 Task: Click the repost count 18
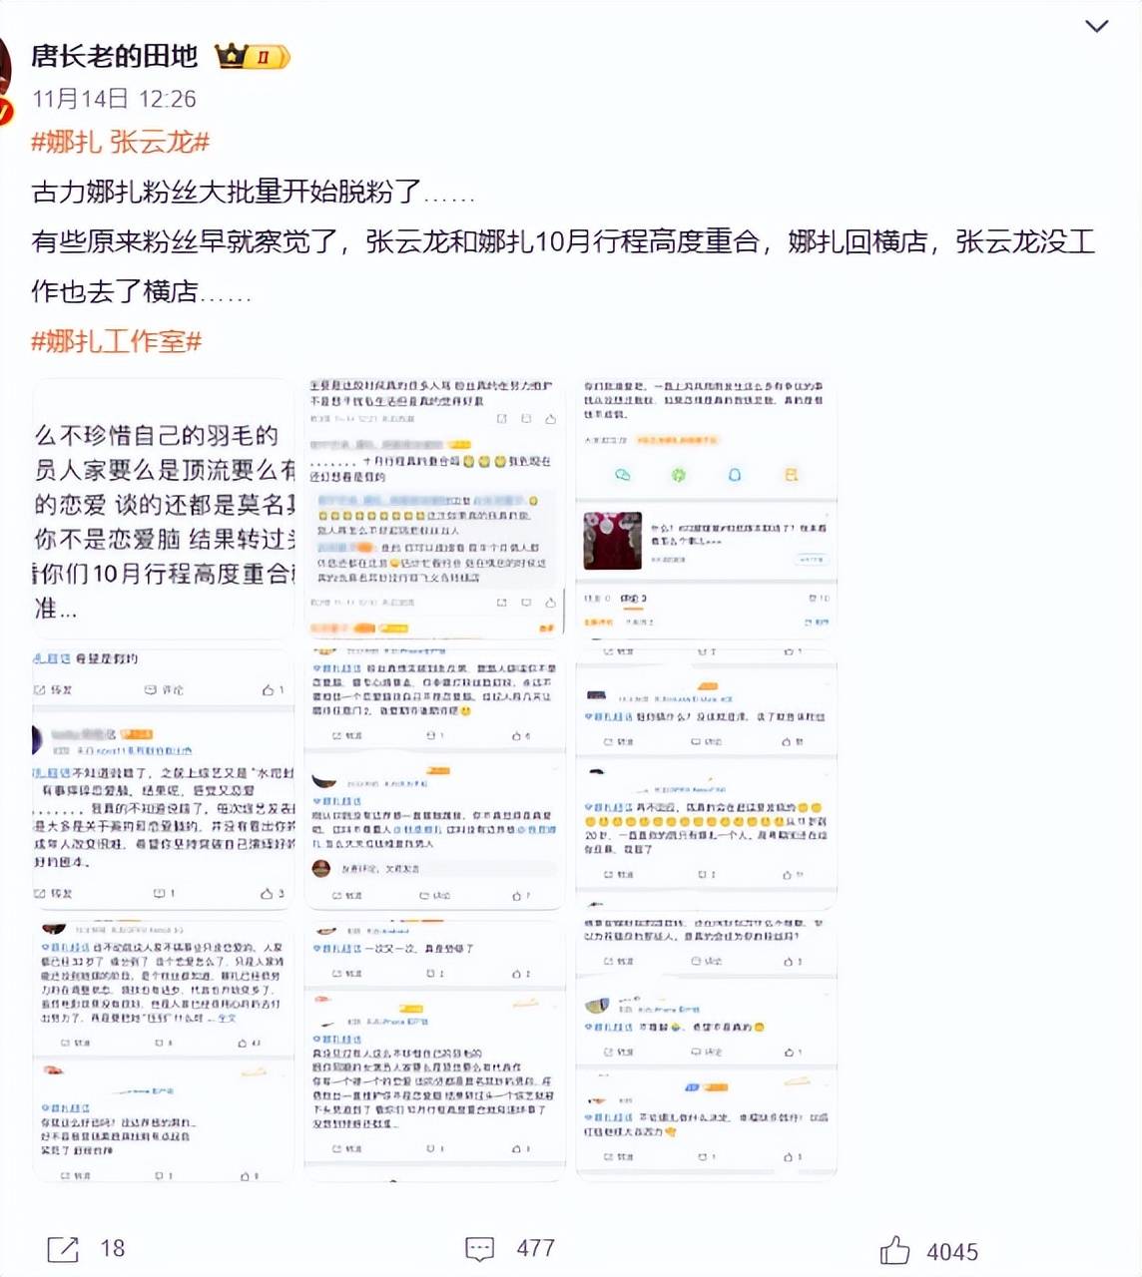click(113, 1248)
